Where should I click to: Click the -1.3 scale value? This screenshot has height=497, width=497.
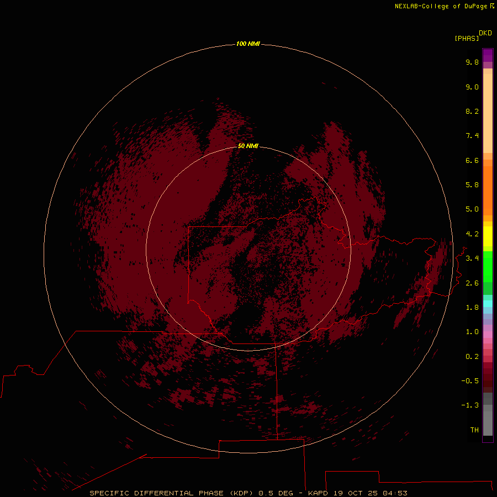coord(470,405)
